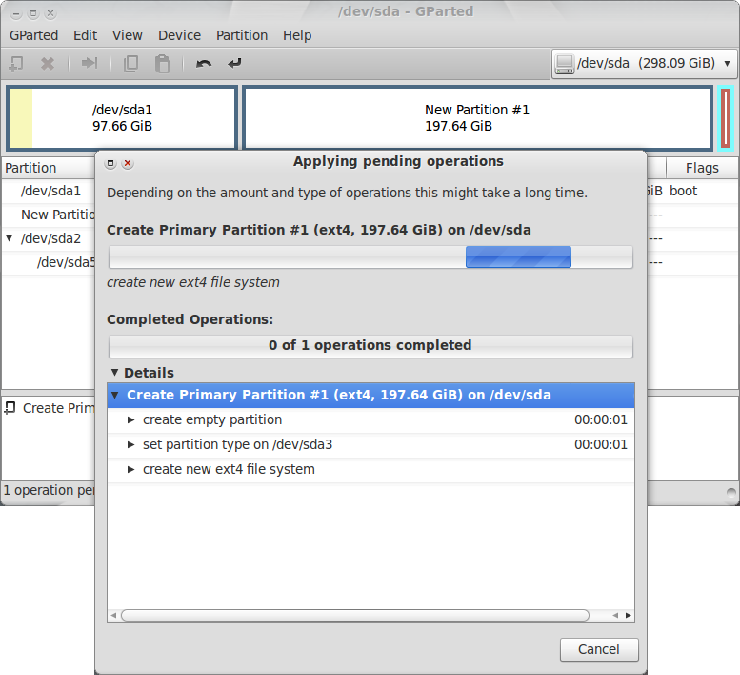
Task: Open the View menu
Action: click(127, 35)
